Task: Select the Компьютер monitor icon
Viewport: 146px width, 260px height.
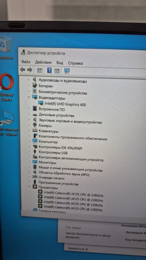Action: pos(35,141)
